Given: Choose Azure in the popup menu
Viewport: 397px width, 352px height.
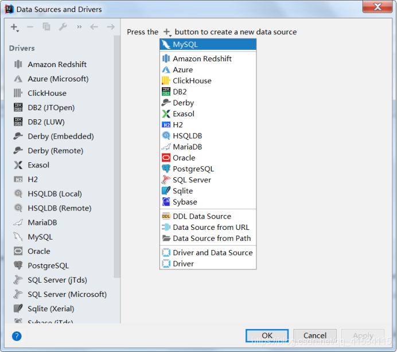Looking at the screenshot, I should click(208, 70).
